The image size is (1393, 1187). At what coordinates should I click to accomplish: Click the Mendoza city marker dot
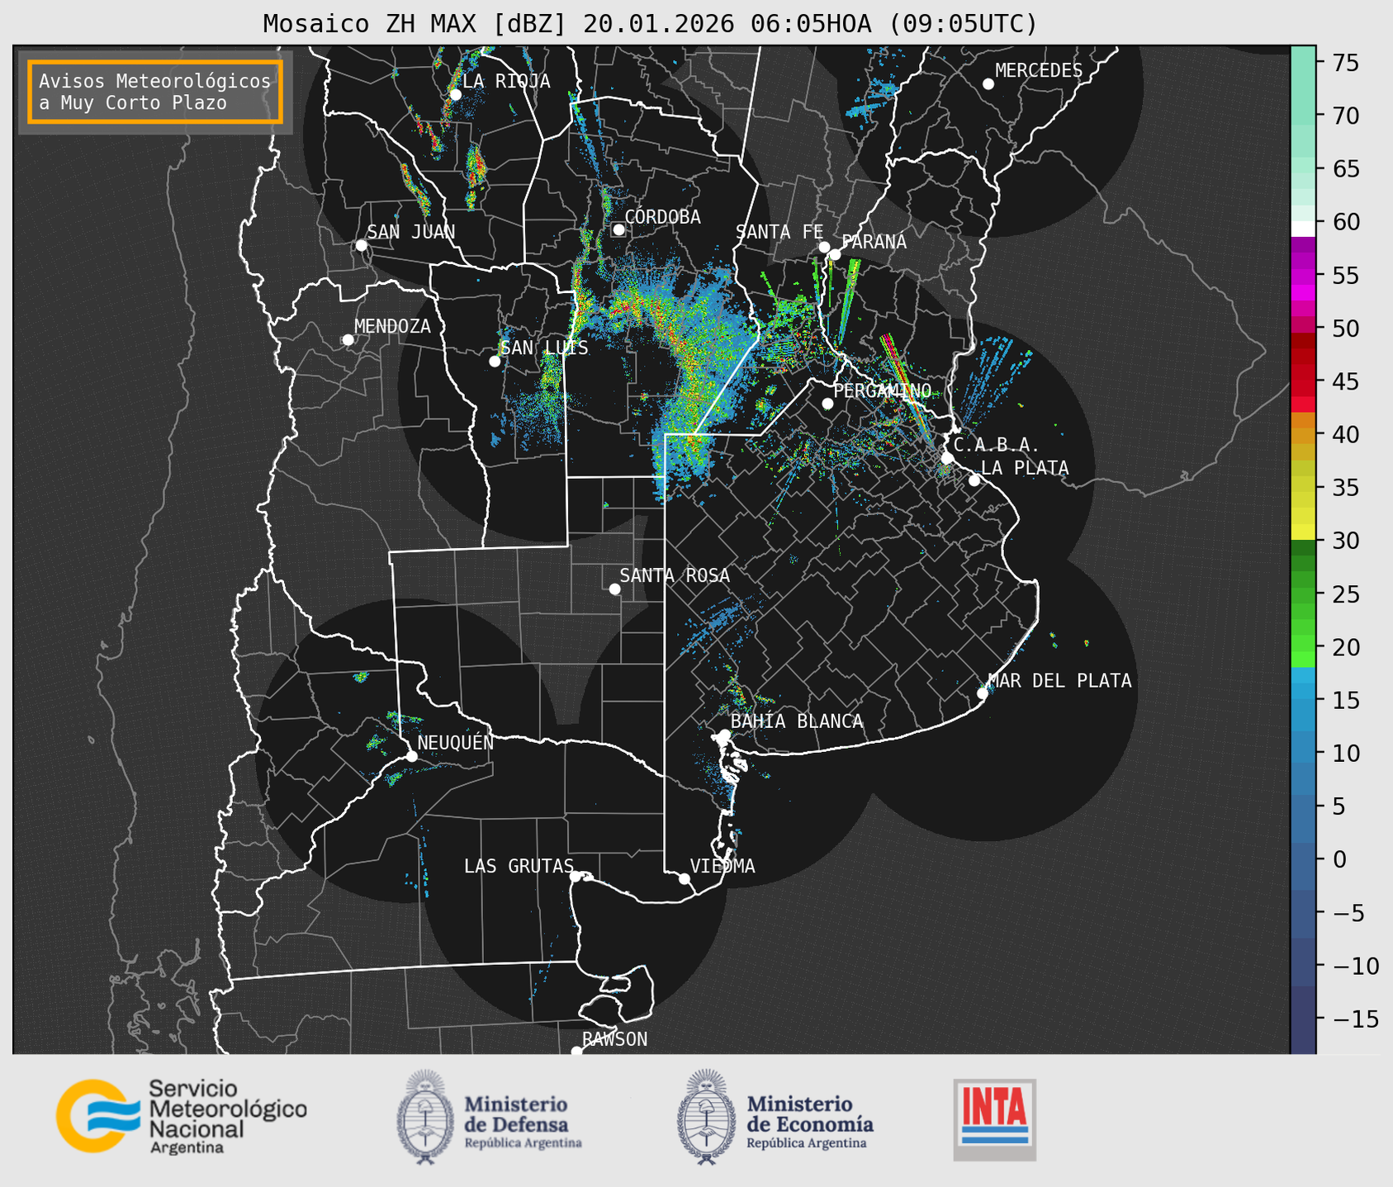coord(348,340)
